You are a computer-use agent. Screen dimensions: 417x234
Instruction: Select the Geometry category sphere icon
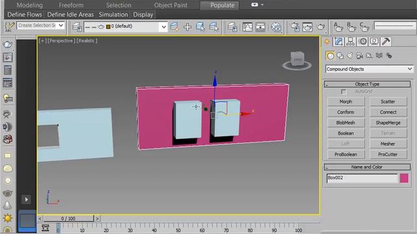point(330,56)
